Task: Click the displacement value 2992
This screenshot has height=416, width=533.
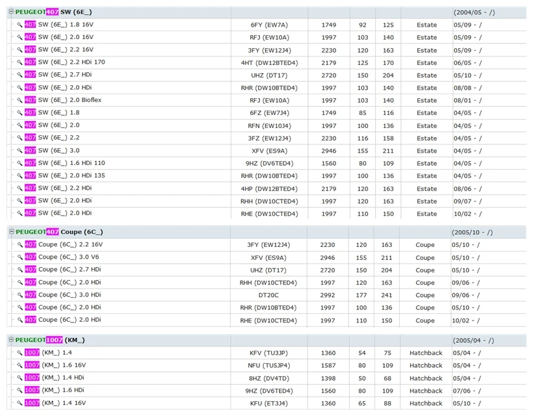Action: pos(328,295)
